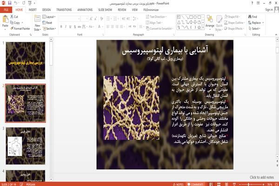The width and height of the screenshot is (279, 186).
Task: Toggle Italic formatting
Action: [66, 27]
